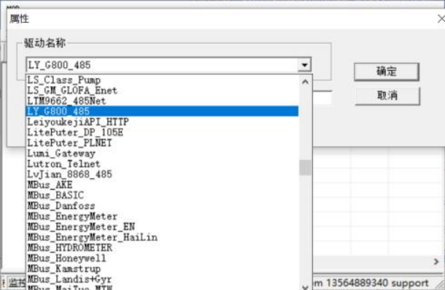Select Lutron_Telnet in the list

click(163, 164)
